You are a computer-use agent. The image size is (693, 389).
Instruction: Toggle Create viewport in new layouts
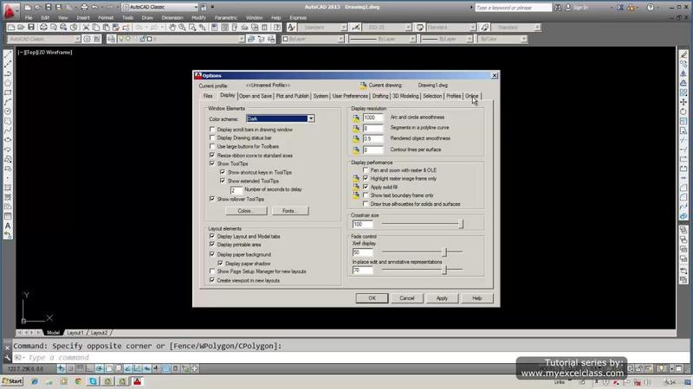coord(212,280)
